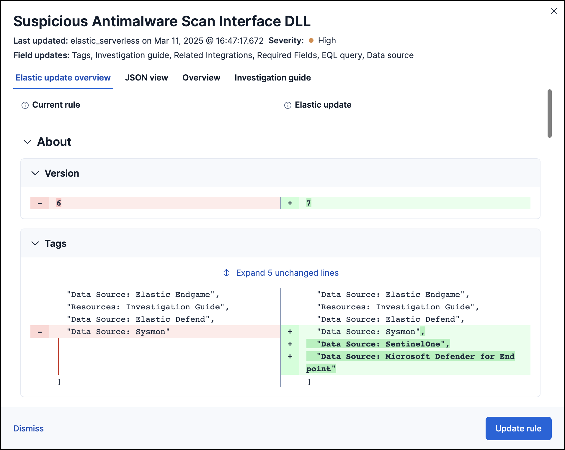Collapse the About section
The width and height of the screenshot is (565, 450).
coord(27,142)
